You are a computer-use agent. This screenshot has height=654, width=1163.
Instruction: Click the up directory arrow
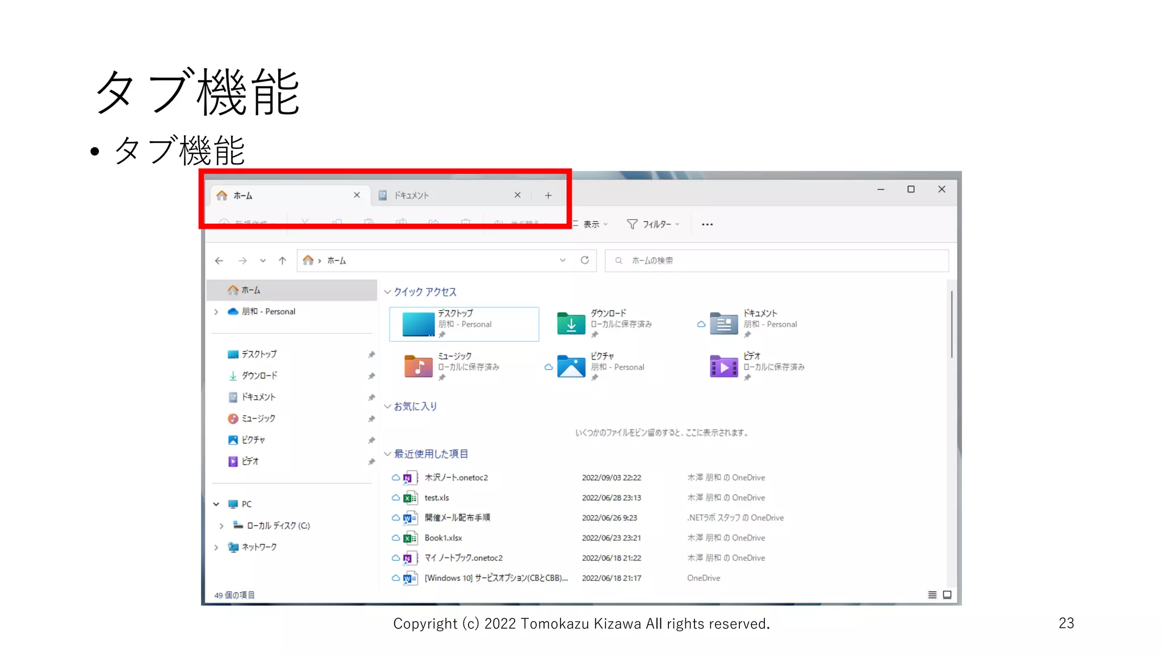(x=282, y=261)
